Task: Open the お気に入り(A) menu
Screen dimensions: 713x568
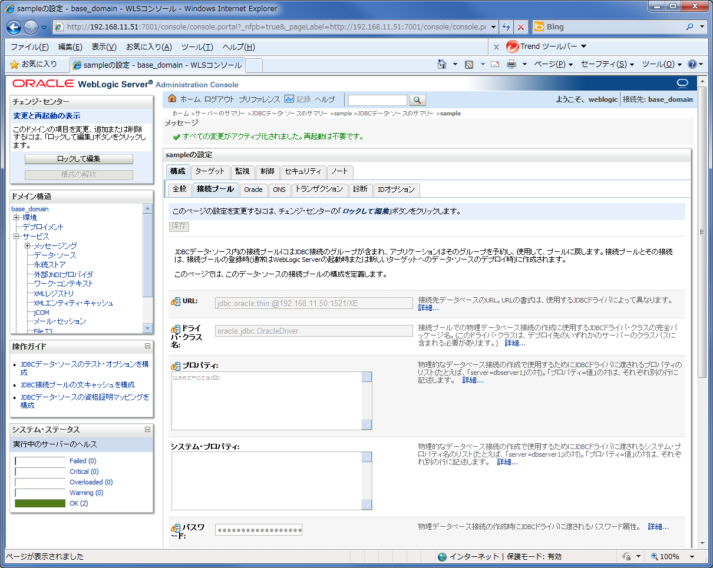Action: [x=148, y=47]
